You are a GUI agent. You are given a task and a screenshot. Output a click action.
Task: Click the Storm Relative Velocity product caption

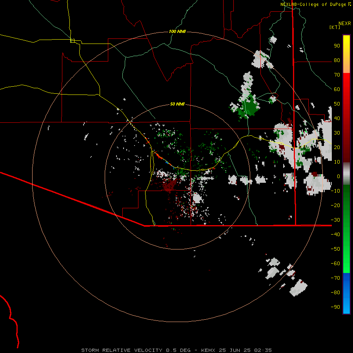point(176,350)
